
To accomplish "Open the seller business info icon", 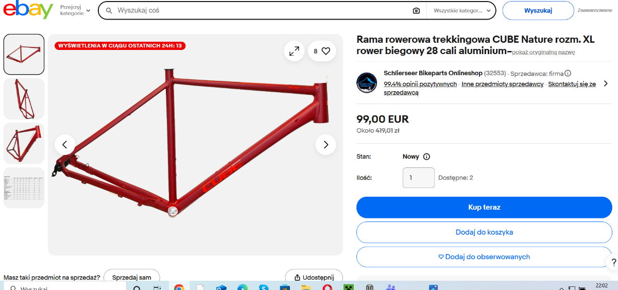I will point(568,74).
